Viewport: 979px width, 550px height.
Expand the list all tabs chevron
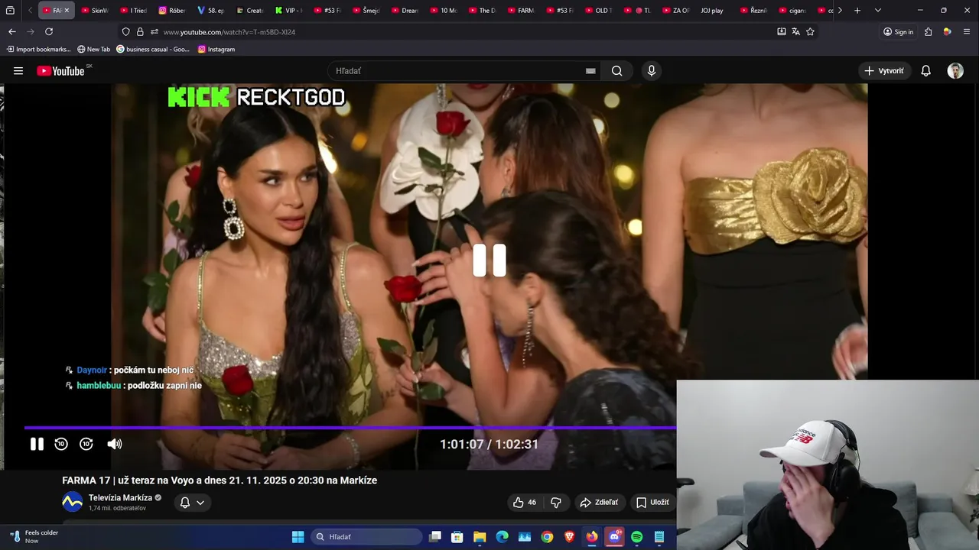click(x=878, y=11)
